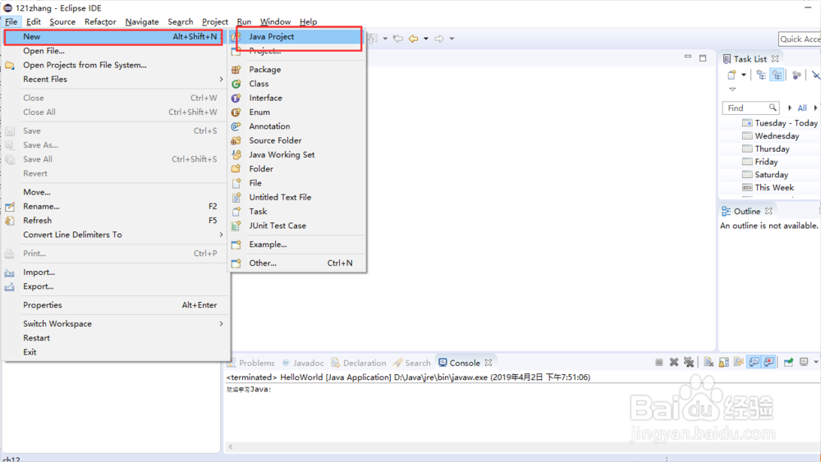Click the forward arrow icon in the main toolbar

pyautogui.click(x=439, y=39)
